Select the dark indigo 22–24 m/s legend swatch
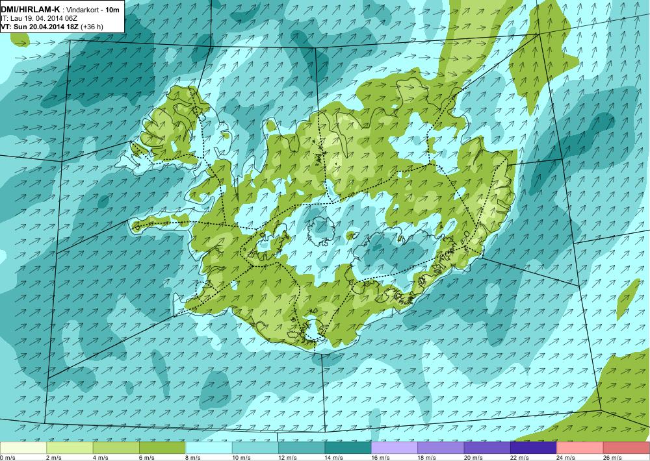Viewport: 650px width, 461px height. pyautogui.click(x=534, y=448)
